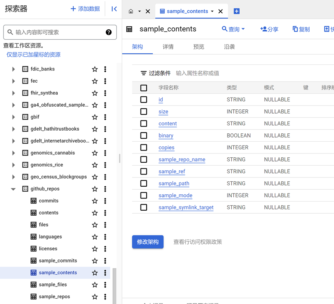Collapse the explorer panel

pyautogui.click(x=114, y=9)
